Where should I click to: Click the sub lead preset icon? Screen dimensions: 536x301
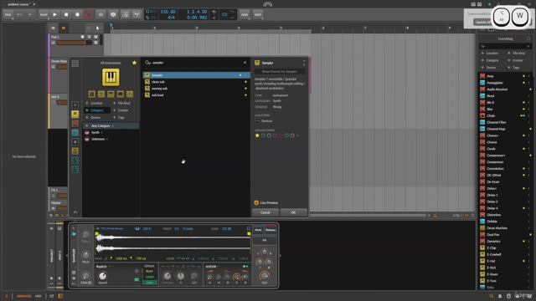click(x=147, y=94)
